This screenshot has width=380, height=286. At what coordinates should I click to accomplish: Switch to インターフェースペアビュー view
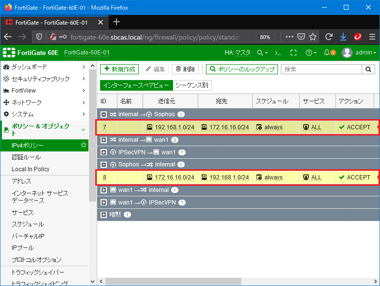tap(136, 85)
